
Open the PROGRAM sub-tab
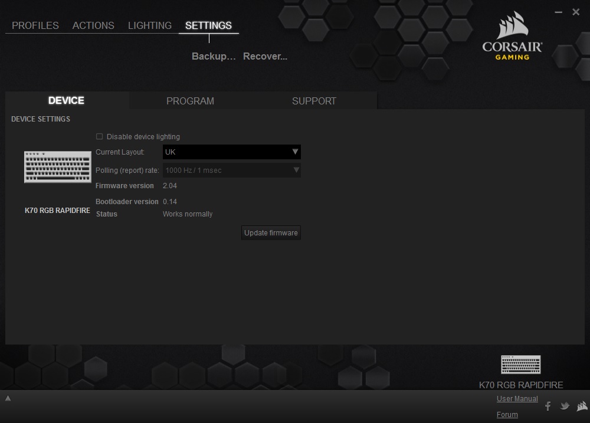click(191, 101)
